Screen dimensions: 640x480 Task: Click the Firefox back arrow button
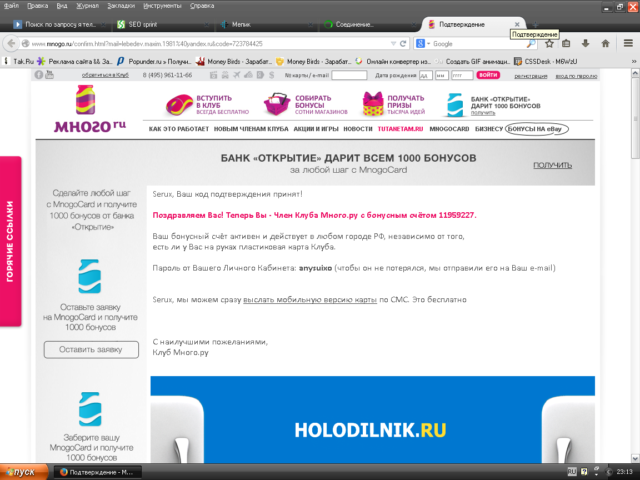click(12, 43)
